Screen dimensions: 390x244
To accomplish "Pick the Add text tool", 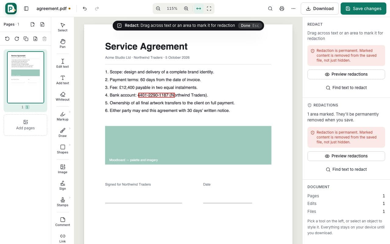I will [x=62, y=80].
